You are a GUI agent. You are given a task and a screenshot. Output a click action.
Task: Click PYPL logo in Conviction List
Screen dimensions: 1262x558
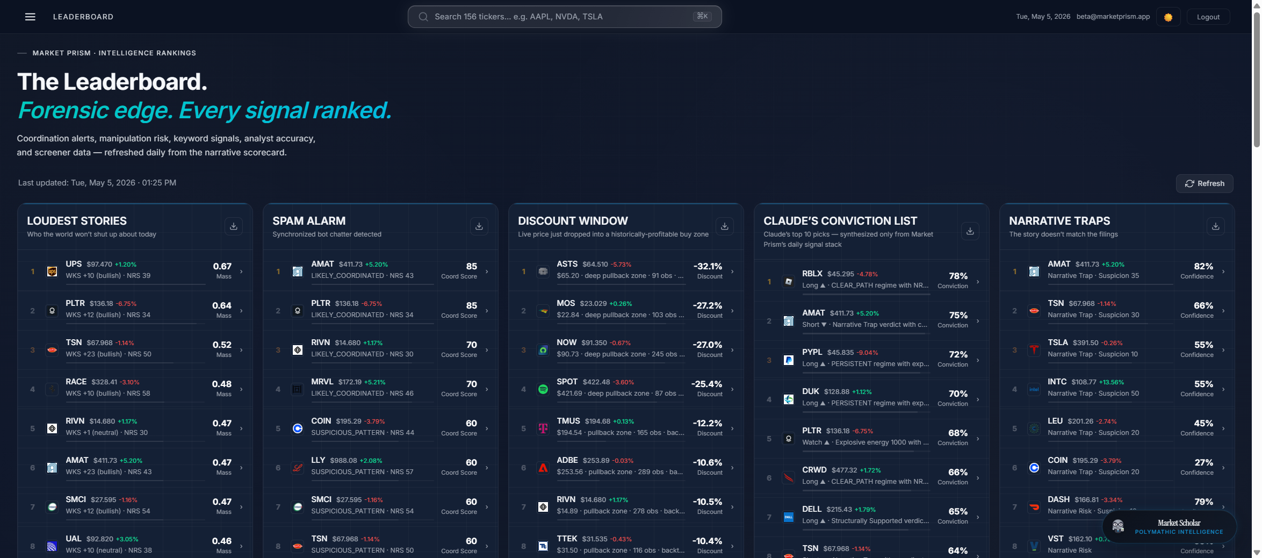click(x=789, y=360)
